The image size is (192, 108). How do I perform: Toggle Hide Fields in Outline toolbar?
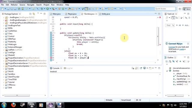[x=173, y=61]
